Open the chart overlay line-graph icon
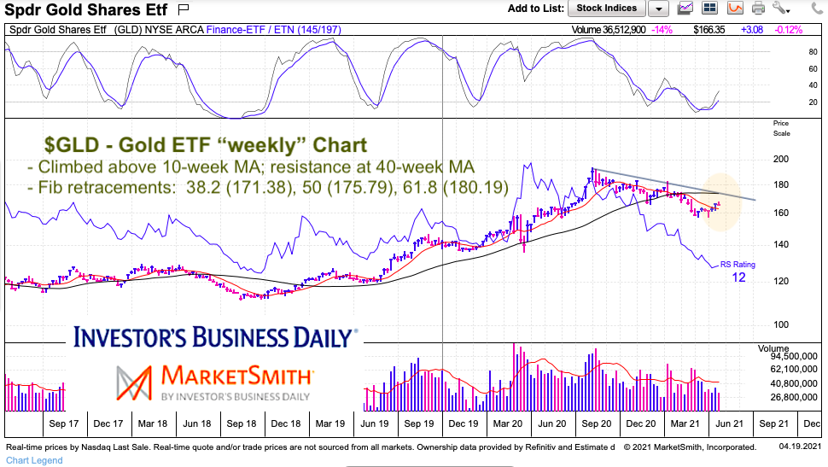This screenshot has width=828, height=467. (685, 8)
